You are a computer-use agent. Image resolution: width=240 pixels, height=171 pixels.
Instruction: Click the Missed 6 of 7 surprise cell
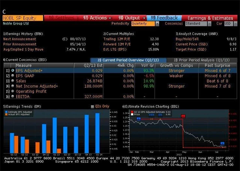[x=217, y=71]
